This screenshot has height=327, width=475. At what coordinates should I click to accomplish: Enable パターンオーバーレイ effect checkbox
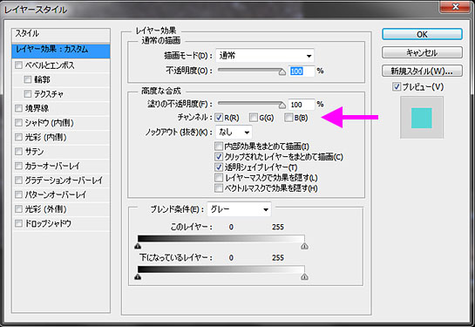[19, 194]
